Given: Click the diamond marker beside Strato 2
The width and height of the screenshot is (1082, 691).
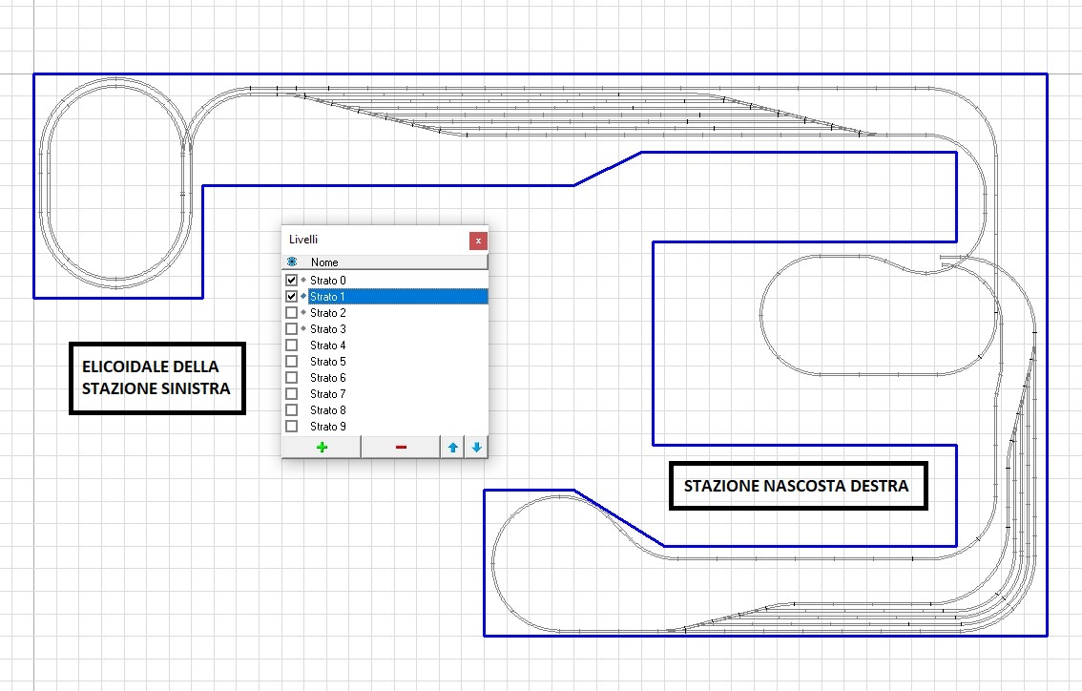Looking at the screenshot, I should pyautogui.click(x=303, y=312).
